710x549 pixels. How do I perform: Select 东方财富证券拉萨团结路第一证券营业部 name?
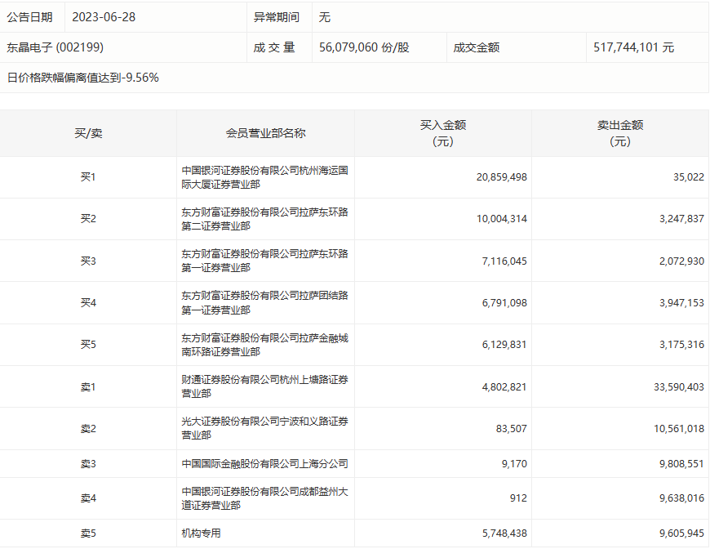click(x=265, y=303)
